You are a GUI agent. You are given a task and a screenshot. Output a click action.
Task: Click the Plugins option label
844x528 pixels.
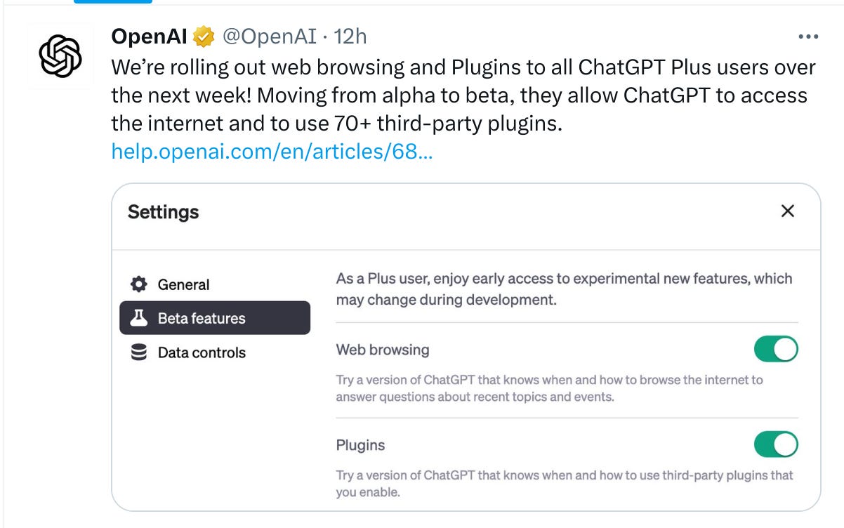point(360,445)
